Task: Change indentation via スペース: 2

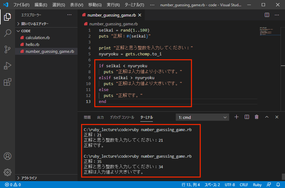Action: click(212, 185)
